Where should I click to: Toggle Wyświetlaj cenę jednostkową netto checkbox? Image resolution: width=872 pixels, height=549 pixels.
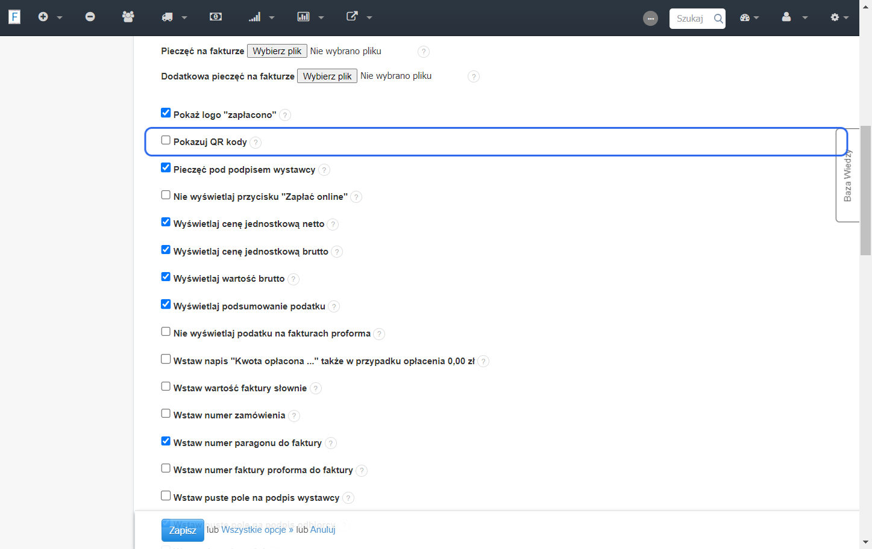coord(166,222)
